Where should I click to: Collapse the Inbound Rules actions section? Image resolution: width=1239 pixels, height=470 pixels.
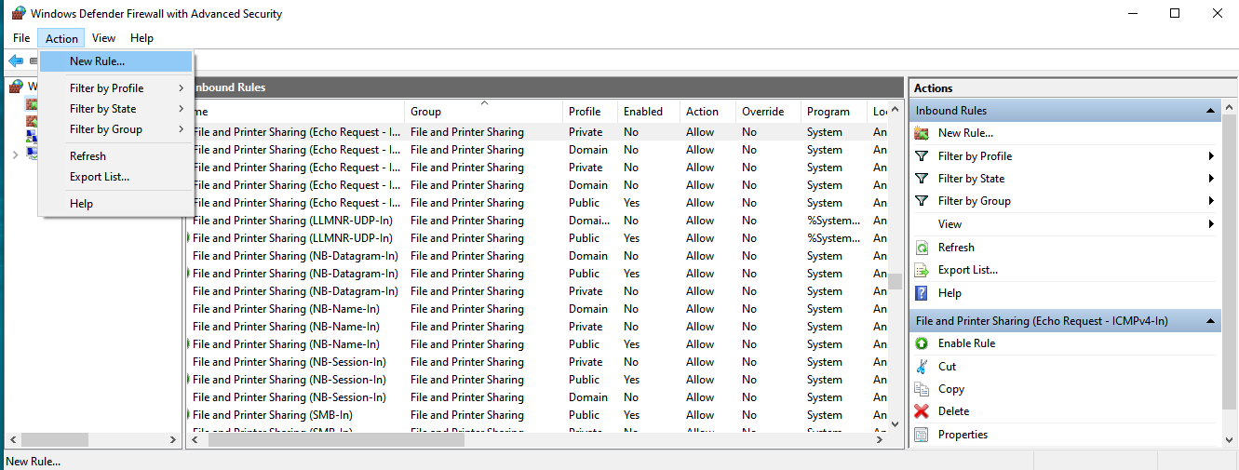[x=1211, y=111]
